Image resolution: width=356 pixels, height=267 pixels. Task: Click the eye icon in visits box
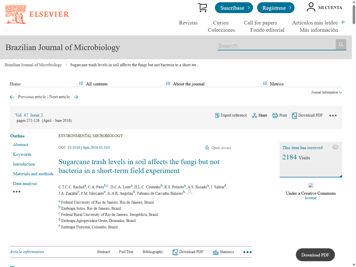pyautogui.click(x=335, y=147)
